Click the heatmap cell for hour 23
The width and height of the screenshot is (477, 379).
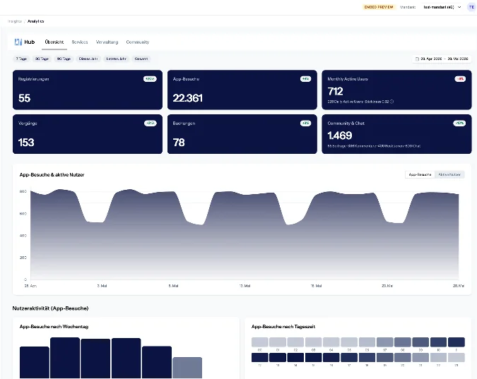point(457,357)
